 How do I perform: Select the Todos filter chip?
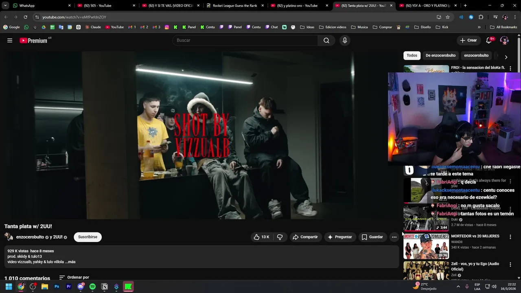(412, 55)
